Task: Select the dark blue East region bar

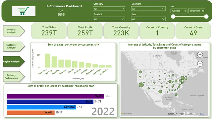Action: pos(50,101)
